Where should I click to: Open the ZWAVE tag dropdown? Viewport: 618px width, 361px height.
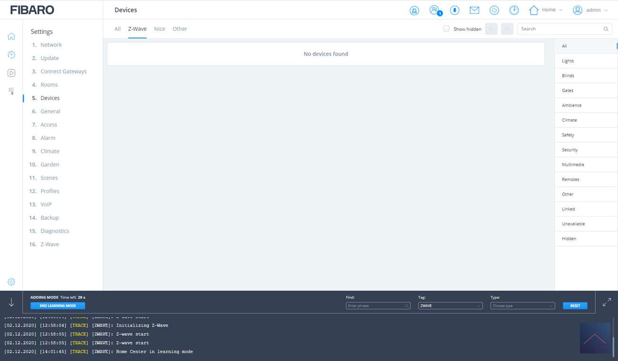tap(450, 306)
